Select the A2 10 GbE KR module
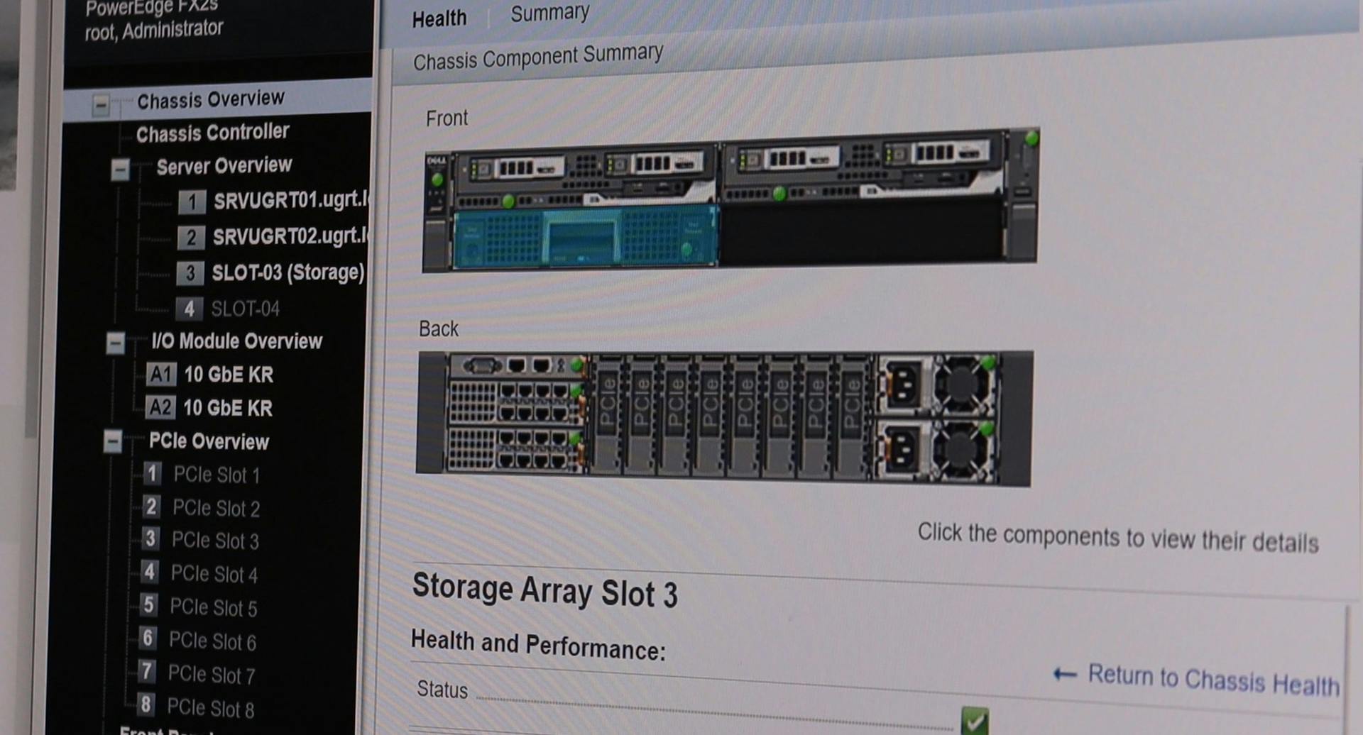 [x=227, y=408]
